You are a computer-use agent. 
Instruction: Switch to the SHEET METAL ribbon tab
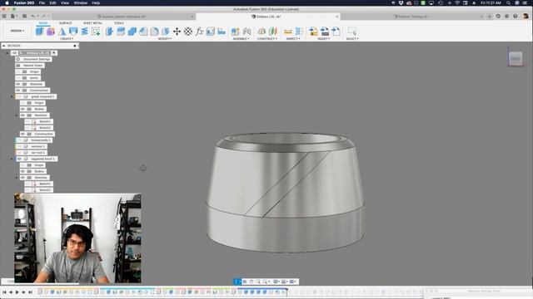coord(92,23)
